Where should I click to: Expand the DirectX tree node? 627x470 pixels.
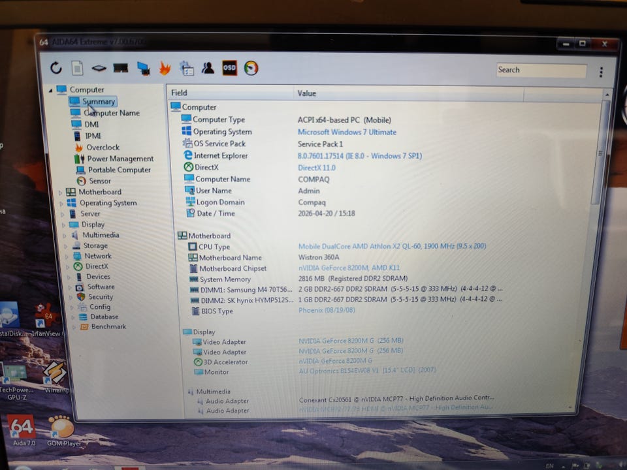point(68,267)
